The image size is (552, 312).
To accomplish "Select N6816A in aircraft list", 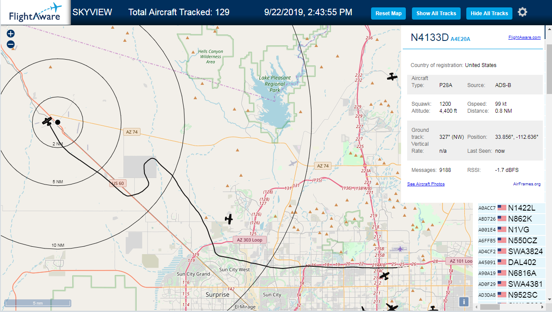I will pyautogui.click(x=522, y=273).
